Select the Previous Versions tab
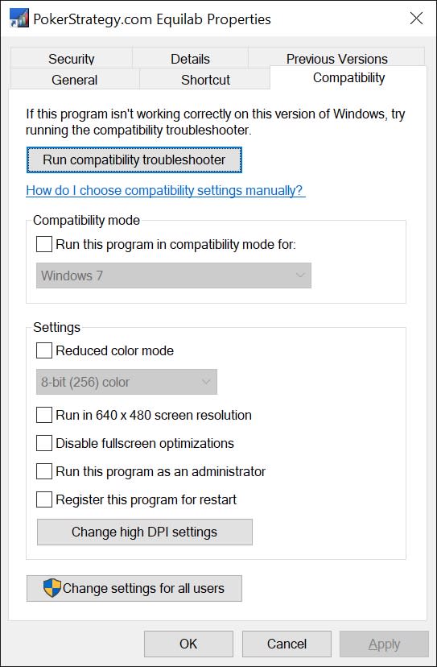This screenshot has width=437, height=667. [x=336, y=58]
